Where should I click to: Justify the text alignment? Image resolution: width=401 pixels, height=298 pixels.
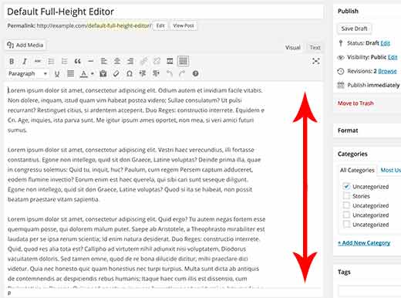pyautogui.click(x=70, y=74)
